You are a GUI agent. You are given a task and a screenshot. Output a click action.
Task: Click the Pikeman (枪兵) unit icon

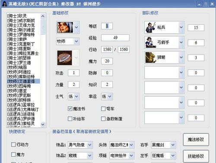[151, 27]
